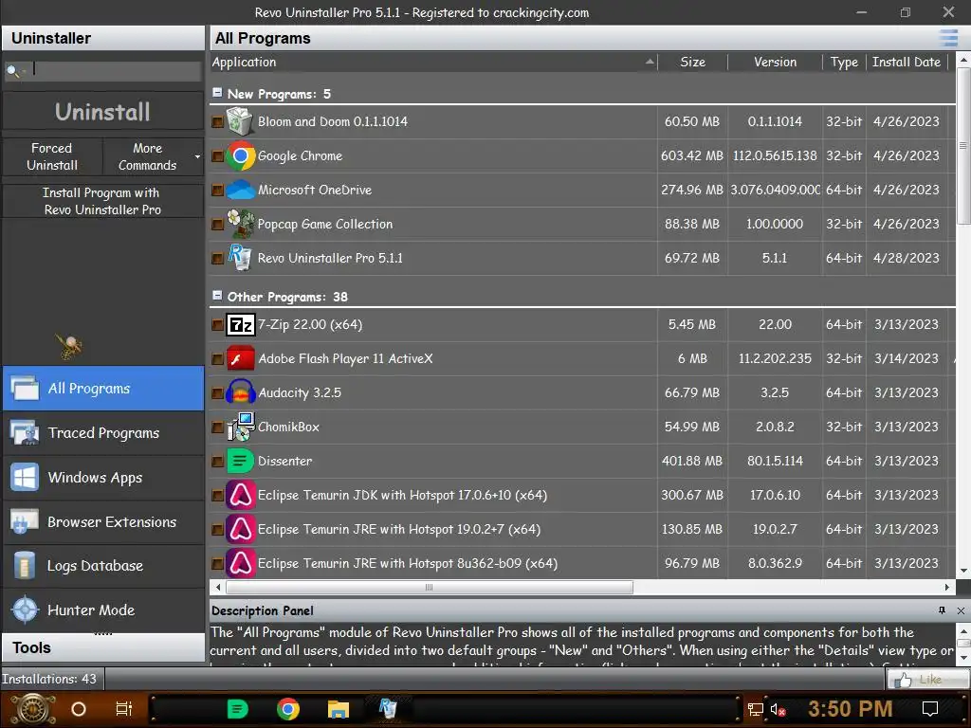Viewport: 971px width, 728px height.
Task: Click the horizontal scrollbar right arrow
Action: click(947, 587)
